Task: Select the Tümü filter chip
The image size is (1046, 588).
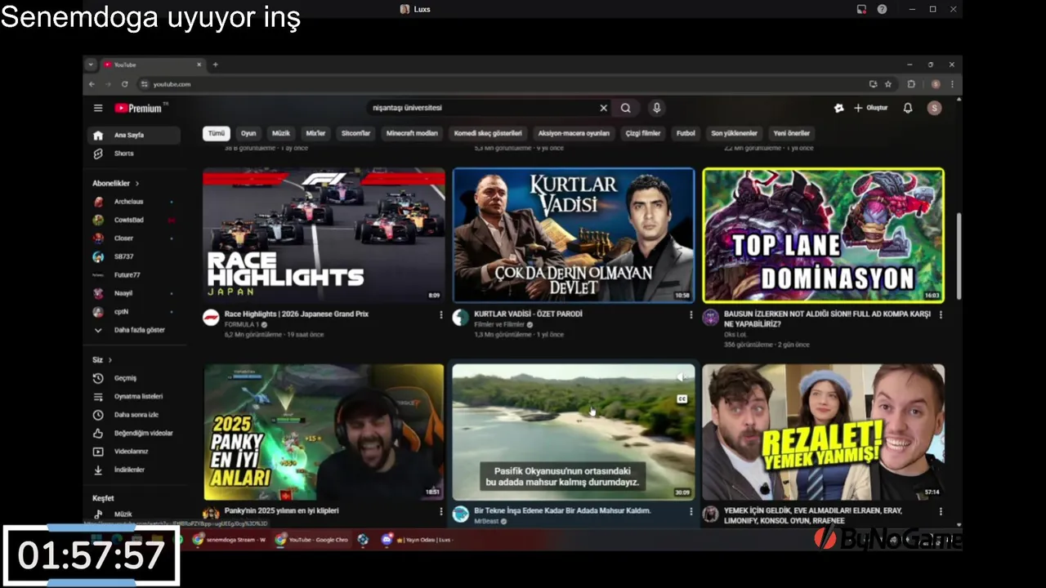Action: (x=216, y=133)
